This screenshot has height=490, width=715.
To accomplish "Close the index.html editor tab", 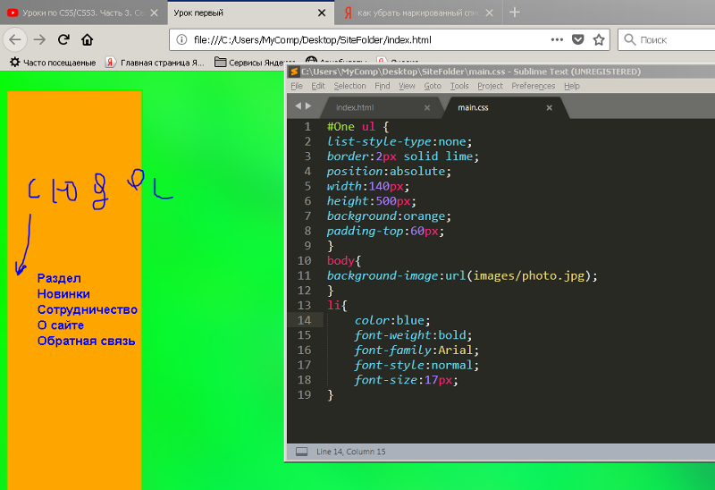I will pos(427,107).
